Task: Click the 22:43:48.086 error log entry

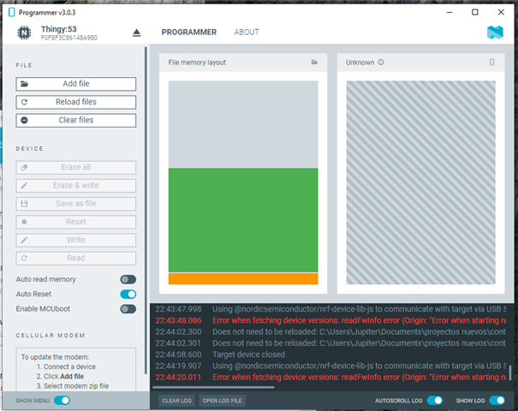Action: click(330, 320)
